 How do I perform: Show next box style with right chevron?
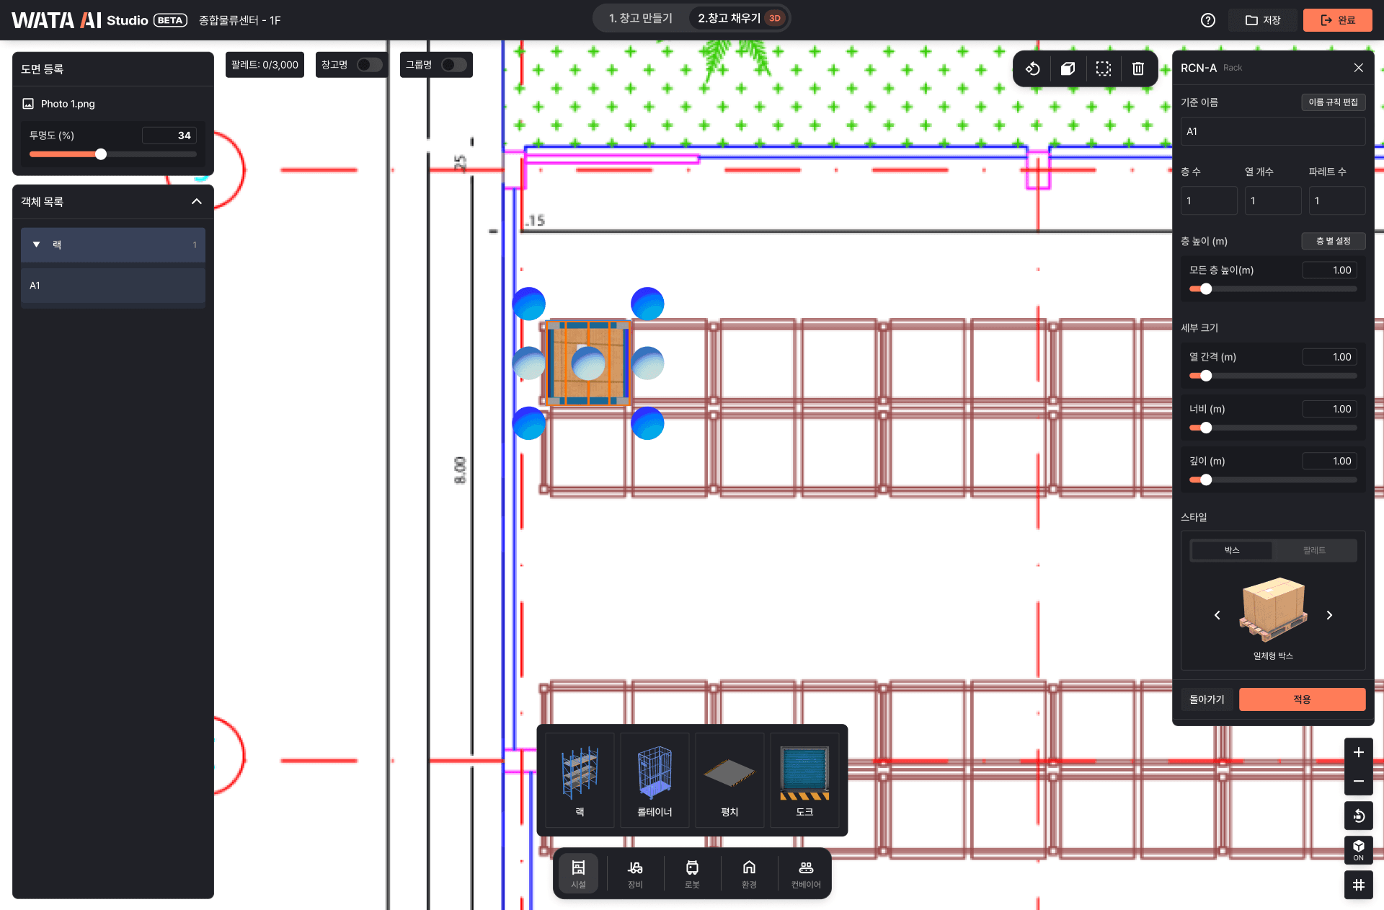point(1329,615)
